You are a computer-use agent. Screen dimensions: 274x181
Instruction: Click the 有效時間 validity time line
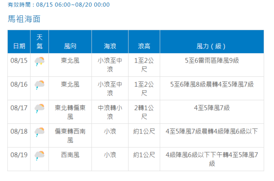tap(59, 5)
